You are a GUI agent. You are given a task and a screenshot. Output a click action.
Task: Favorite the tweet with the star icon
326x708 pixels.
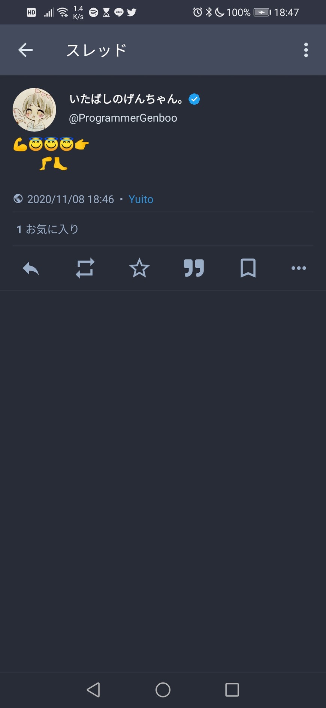click(139, 268)
